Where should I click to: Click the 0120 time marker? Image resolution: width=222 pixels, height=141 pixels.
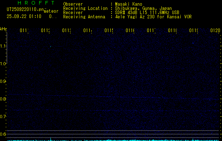(215, 31)
